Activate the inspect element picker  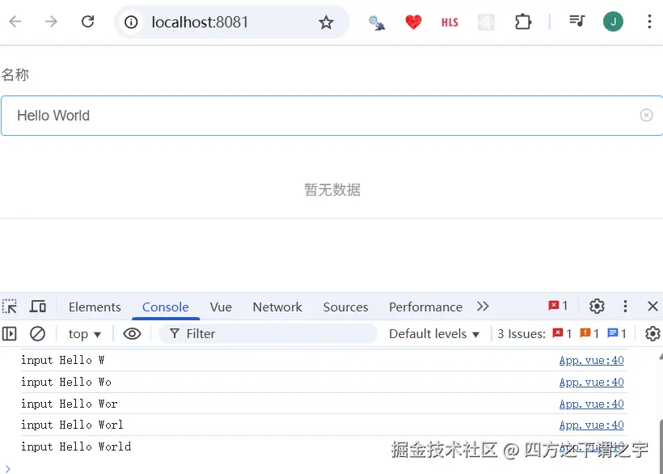click(10, 307)
